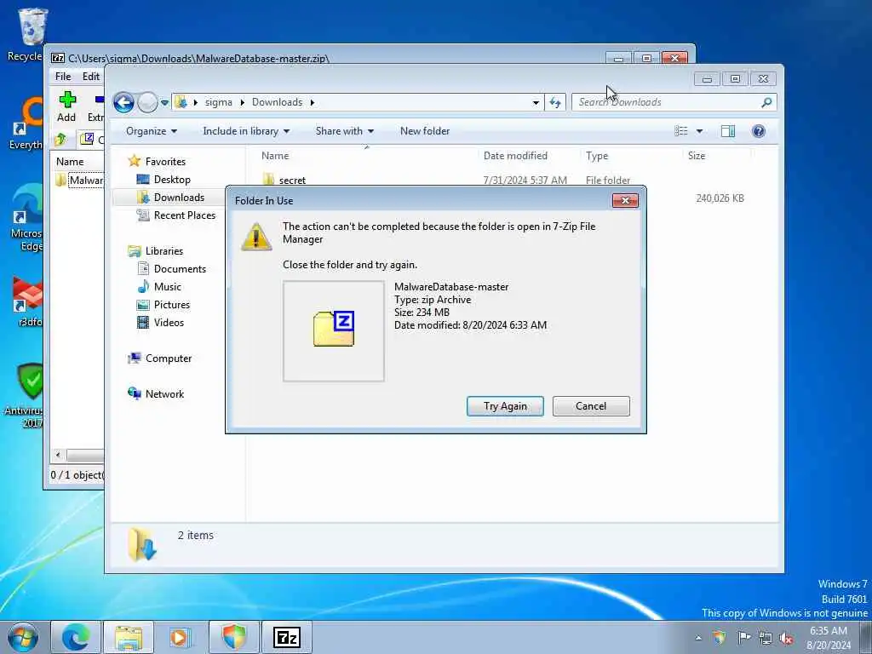Open the File menu in 7-Zip window
Viewport: 872px width, 654px height.
(x=63, y=77)
